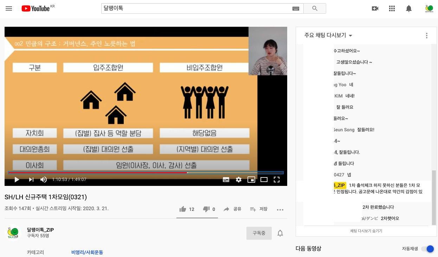Enter fullscreen mode
The width and height of the screenshot is (438, 257).
[277, 180]
